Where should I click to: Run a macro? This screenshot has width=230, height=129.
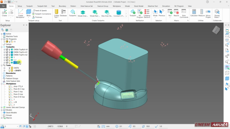click(x=170, y=13)
